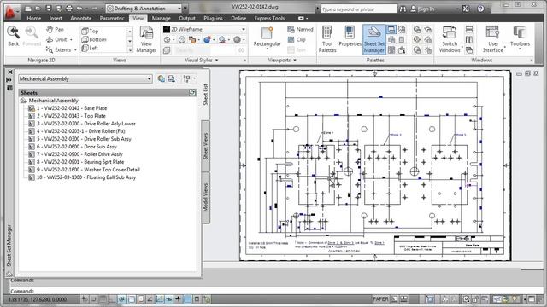Screen dimensions: 547x307
Task: Click the keyword search input field
Action: point(359,9)
